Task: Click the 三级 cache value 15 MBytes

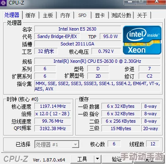Action: click(121, 128)
